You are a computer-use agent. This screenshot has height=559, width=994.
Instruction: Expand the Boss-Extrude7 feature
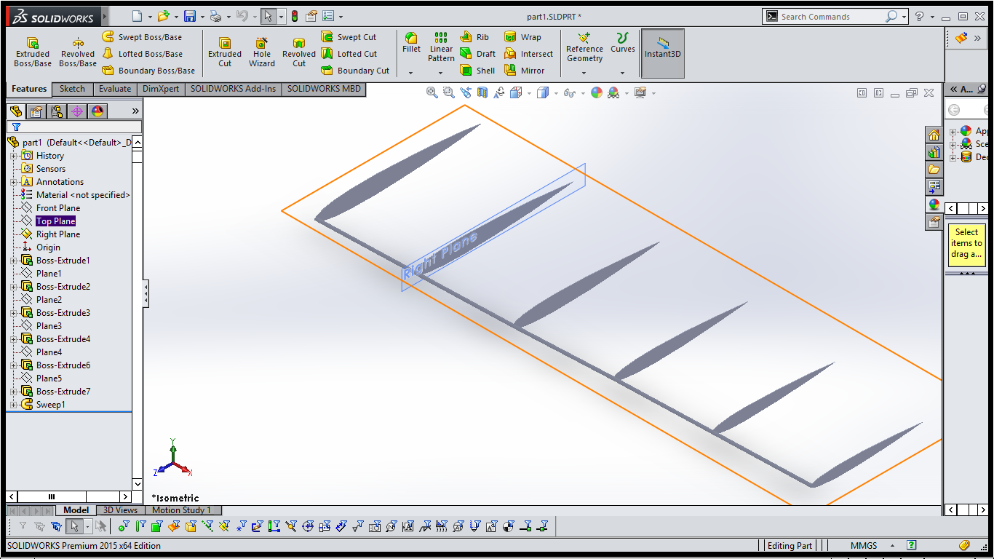(x=13, y=392)
